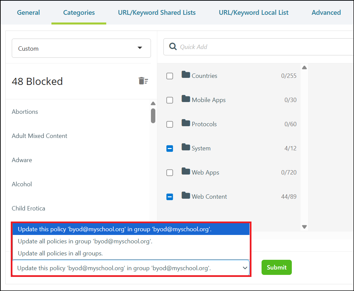The height and width of the screenshot is (291, 354).
Task: Open the Custom preset dropdown
Action: 81,48
